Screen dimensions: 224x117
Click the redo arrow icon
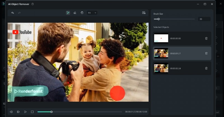19,13
